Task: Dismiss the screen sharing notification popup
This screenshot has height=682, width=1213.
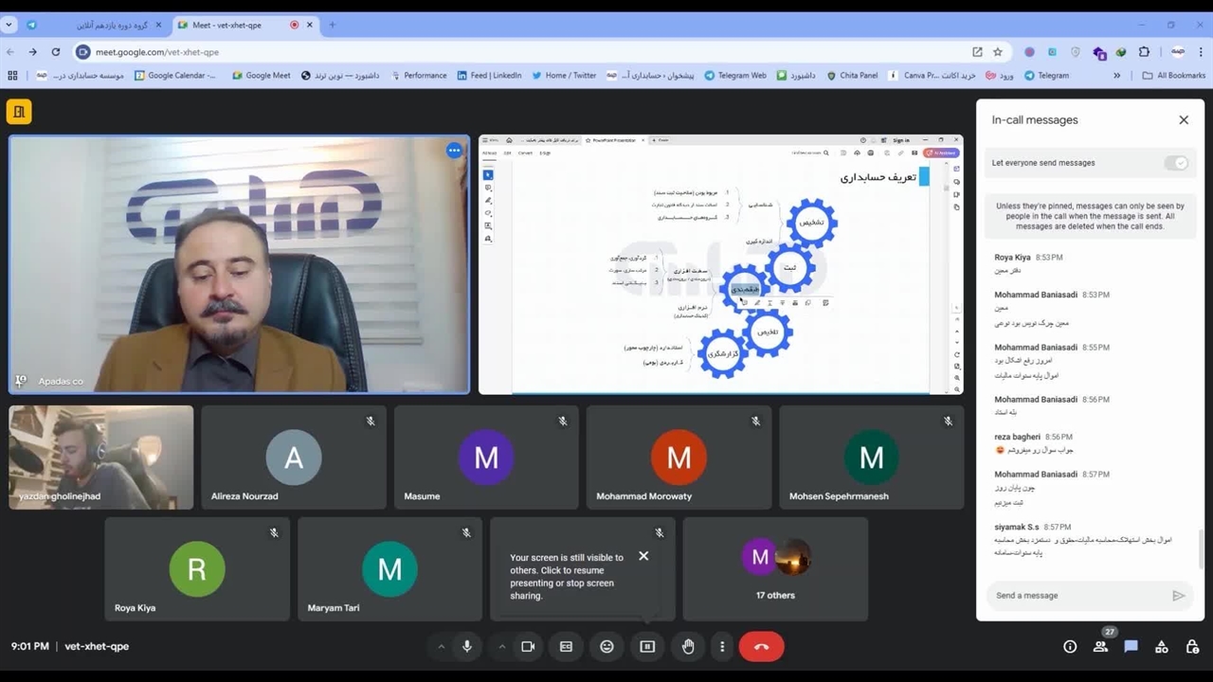Action: [x=643, y=556]
